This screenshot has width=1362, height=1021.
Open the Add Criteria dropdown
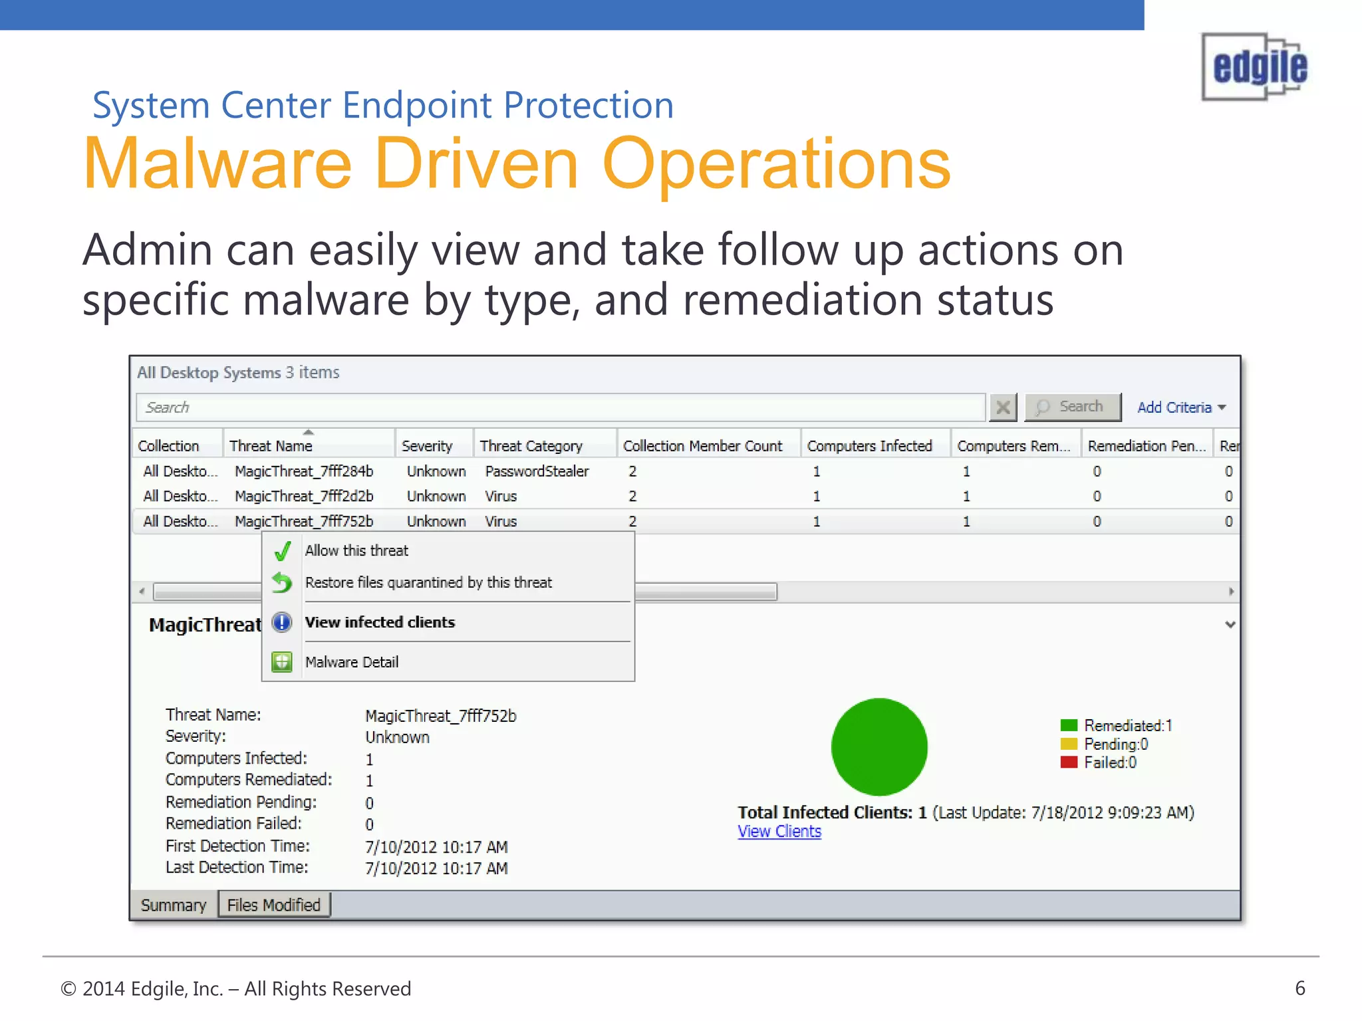(1181, 407)
